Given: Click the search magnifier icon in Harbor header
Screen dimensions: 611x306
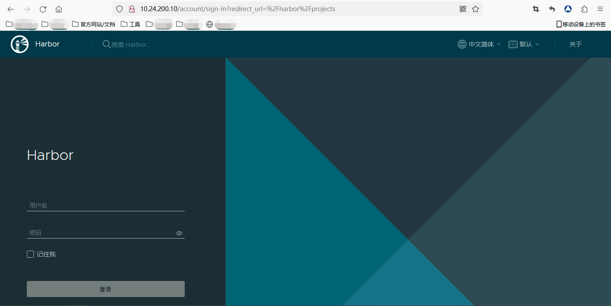Looking at the screenshot, I should (106, 44).
